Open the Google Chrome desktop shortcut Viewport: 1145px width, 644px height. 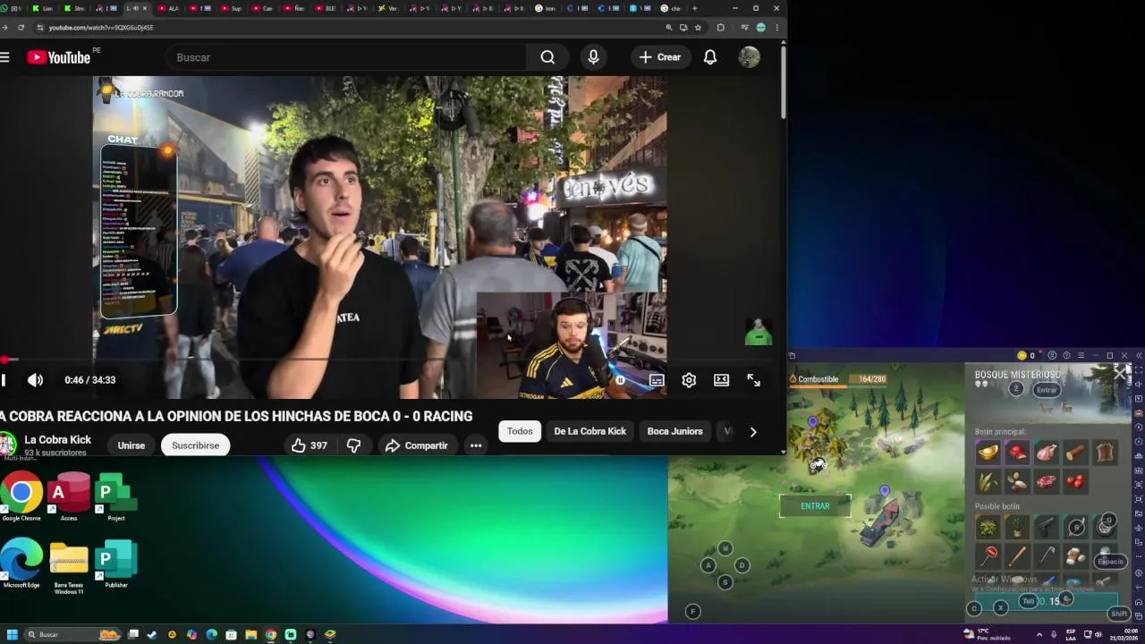pos(21,497)
